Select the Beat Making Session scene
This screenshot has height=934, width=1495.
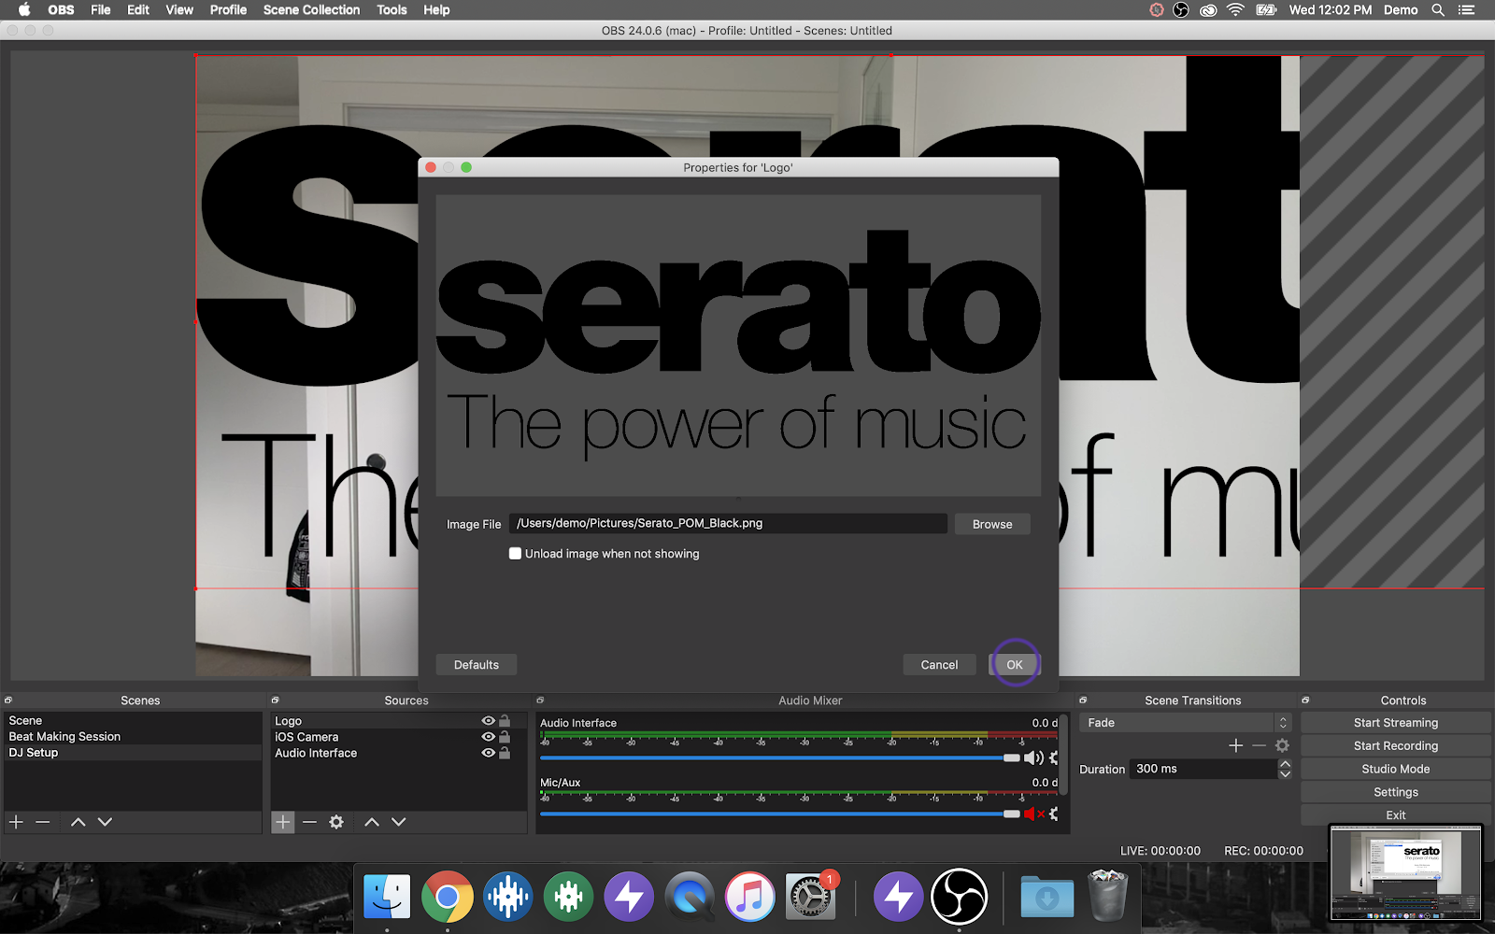pos(133,737)
